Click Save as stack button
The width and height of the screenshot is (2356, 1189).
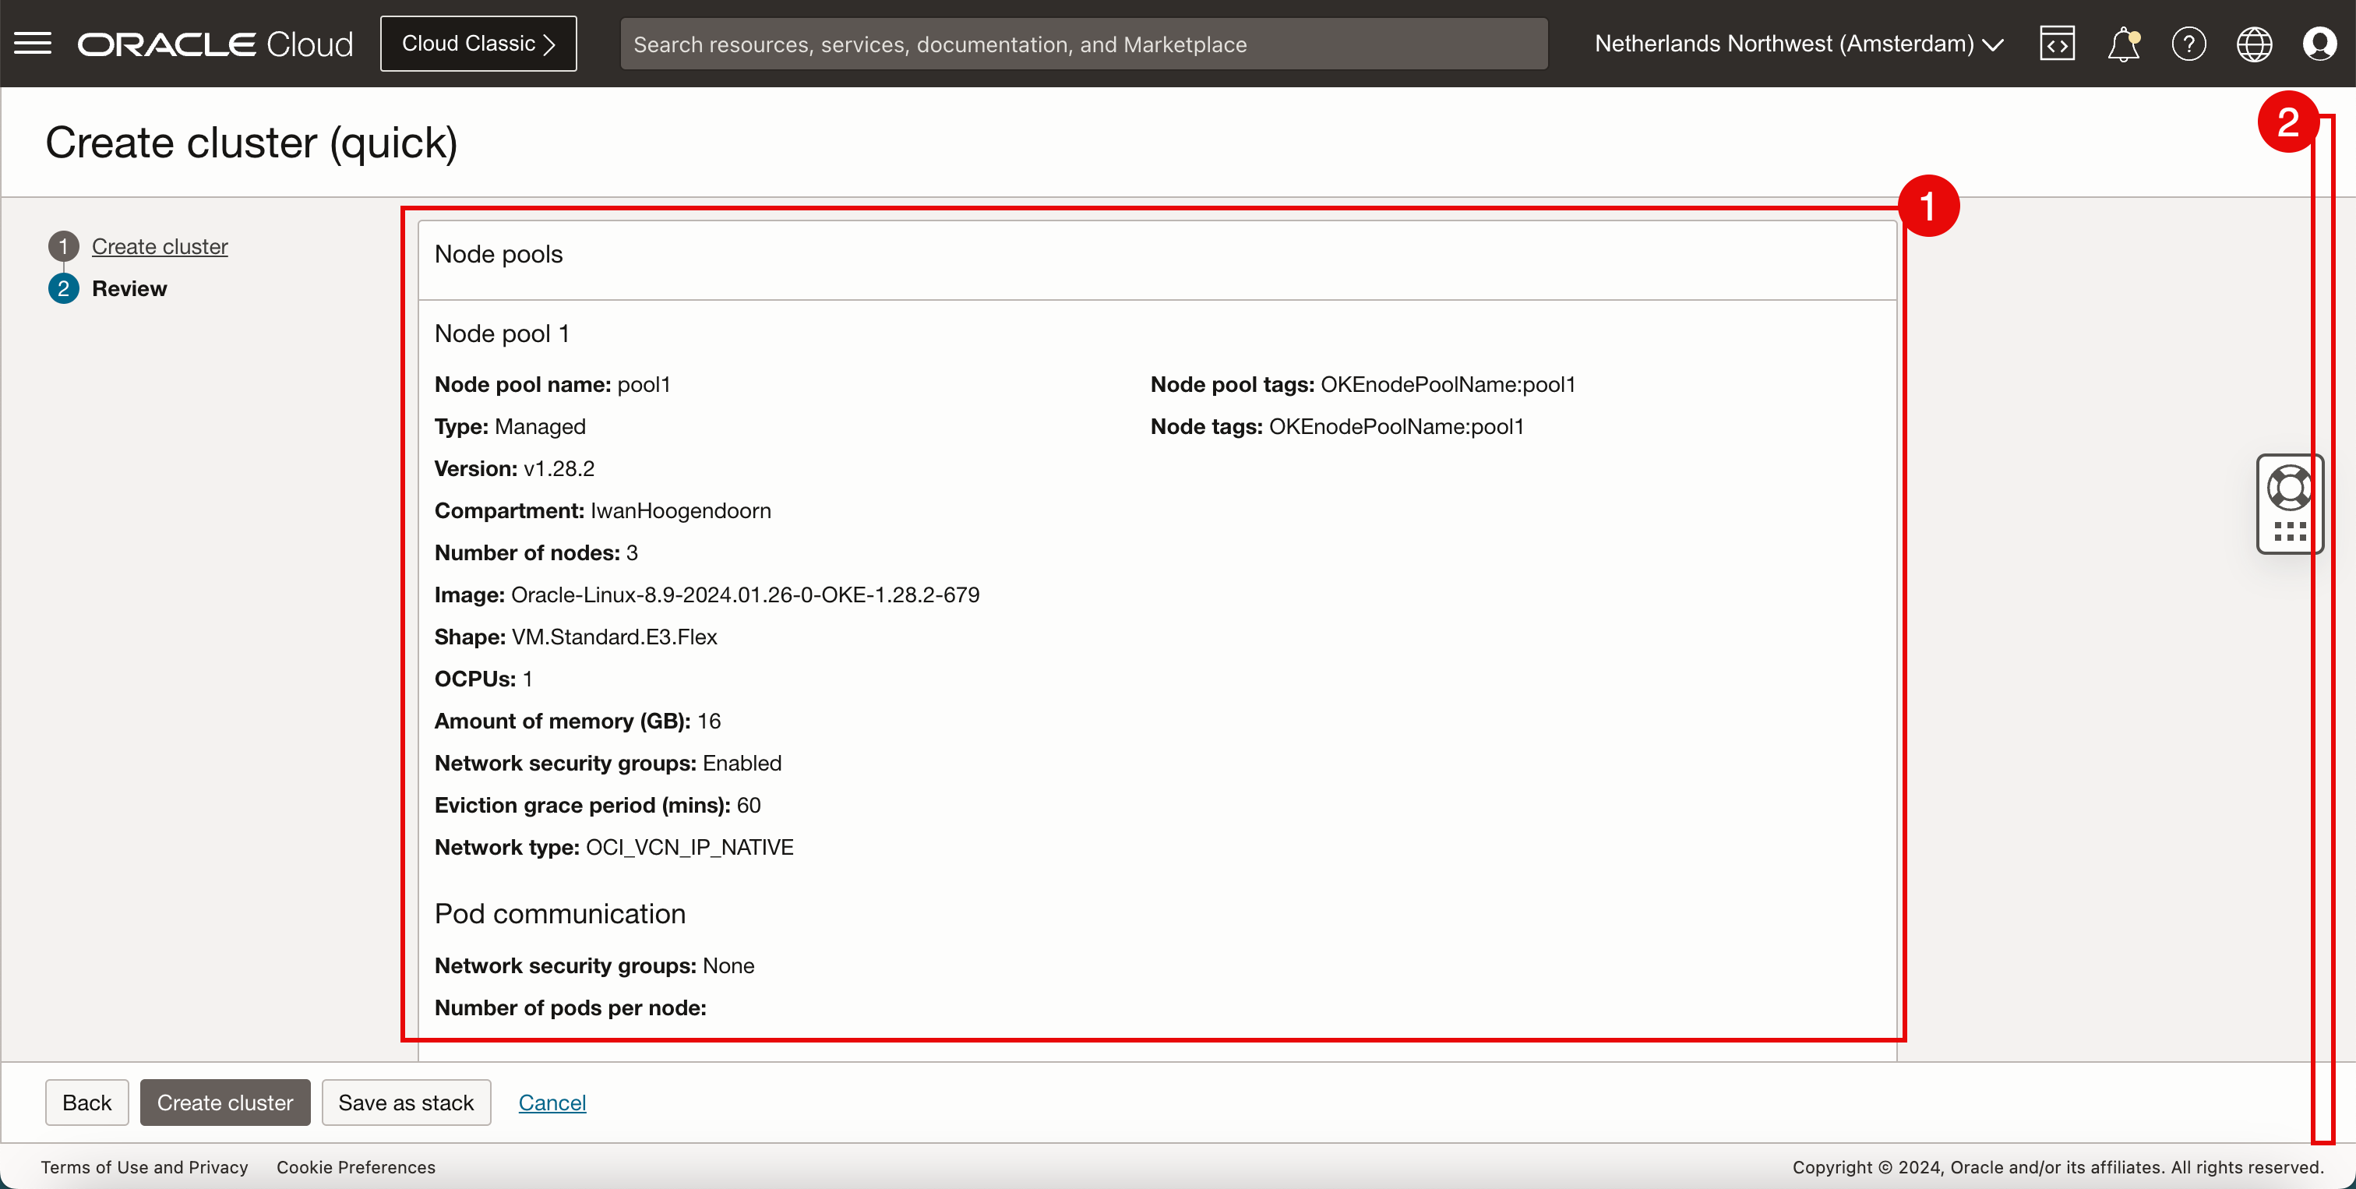(405, 1102)
